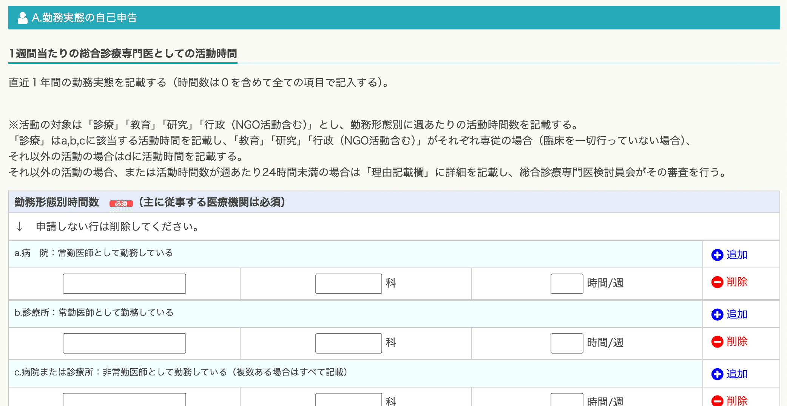Focus the 時間/週 hours field under a.病院
The height and width of the screenshot is (406, 787).
[x=567, y=284]
